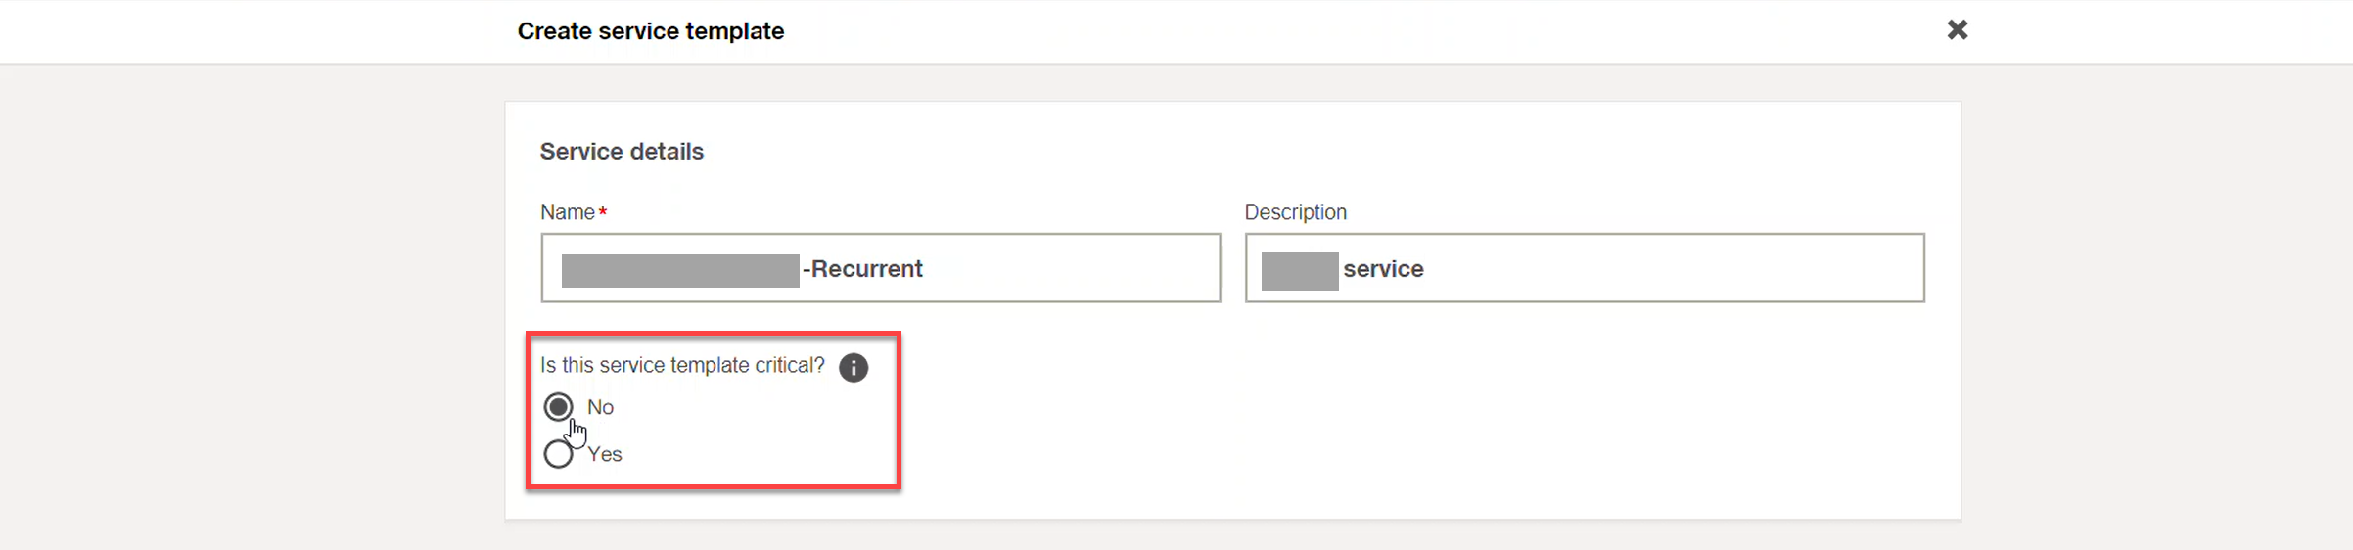The width and height of the screenshot is (2353, 550).
Task: Click the blank header bar beside the title
Action: (x=1370, y=31)
